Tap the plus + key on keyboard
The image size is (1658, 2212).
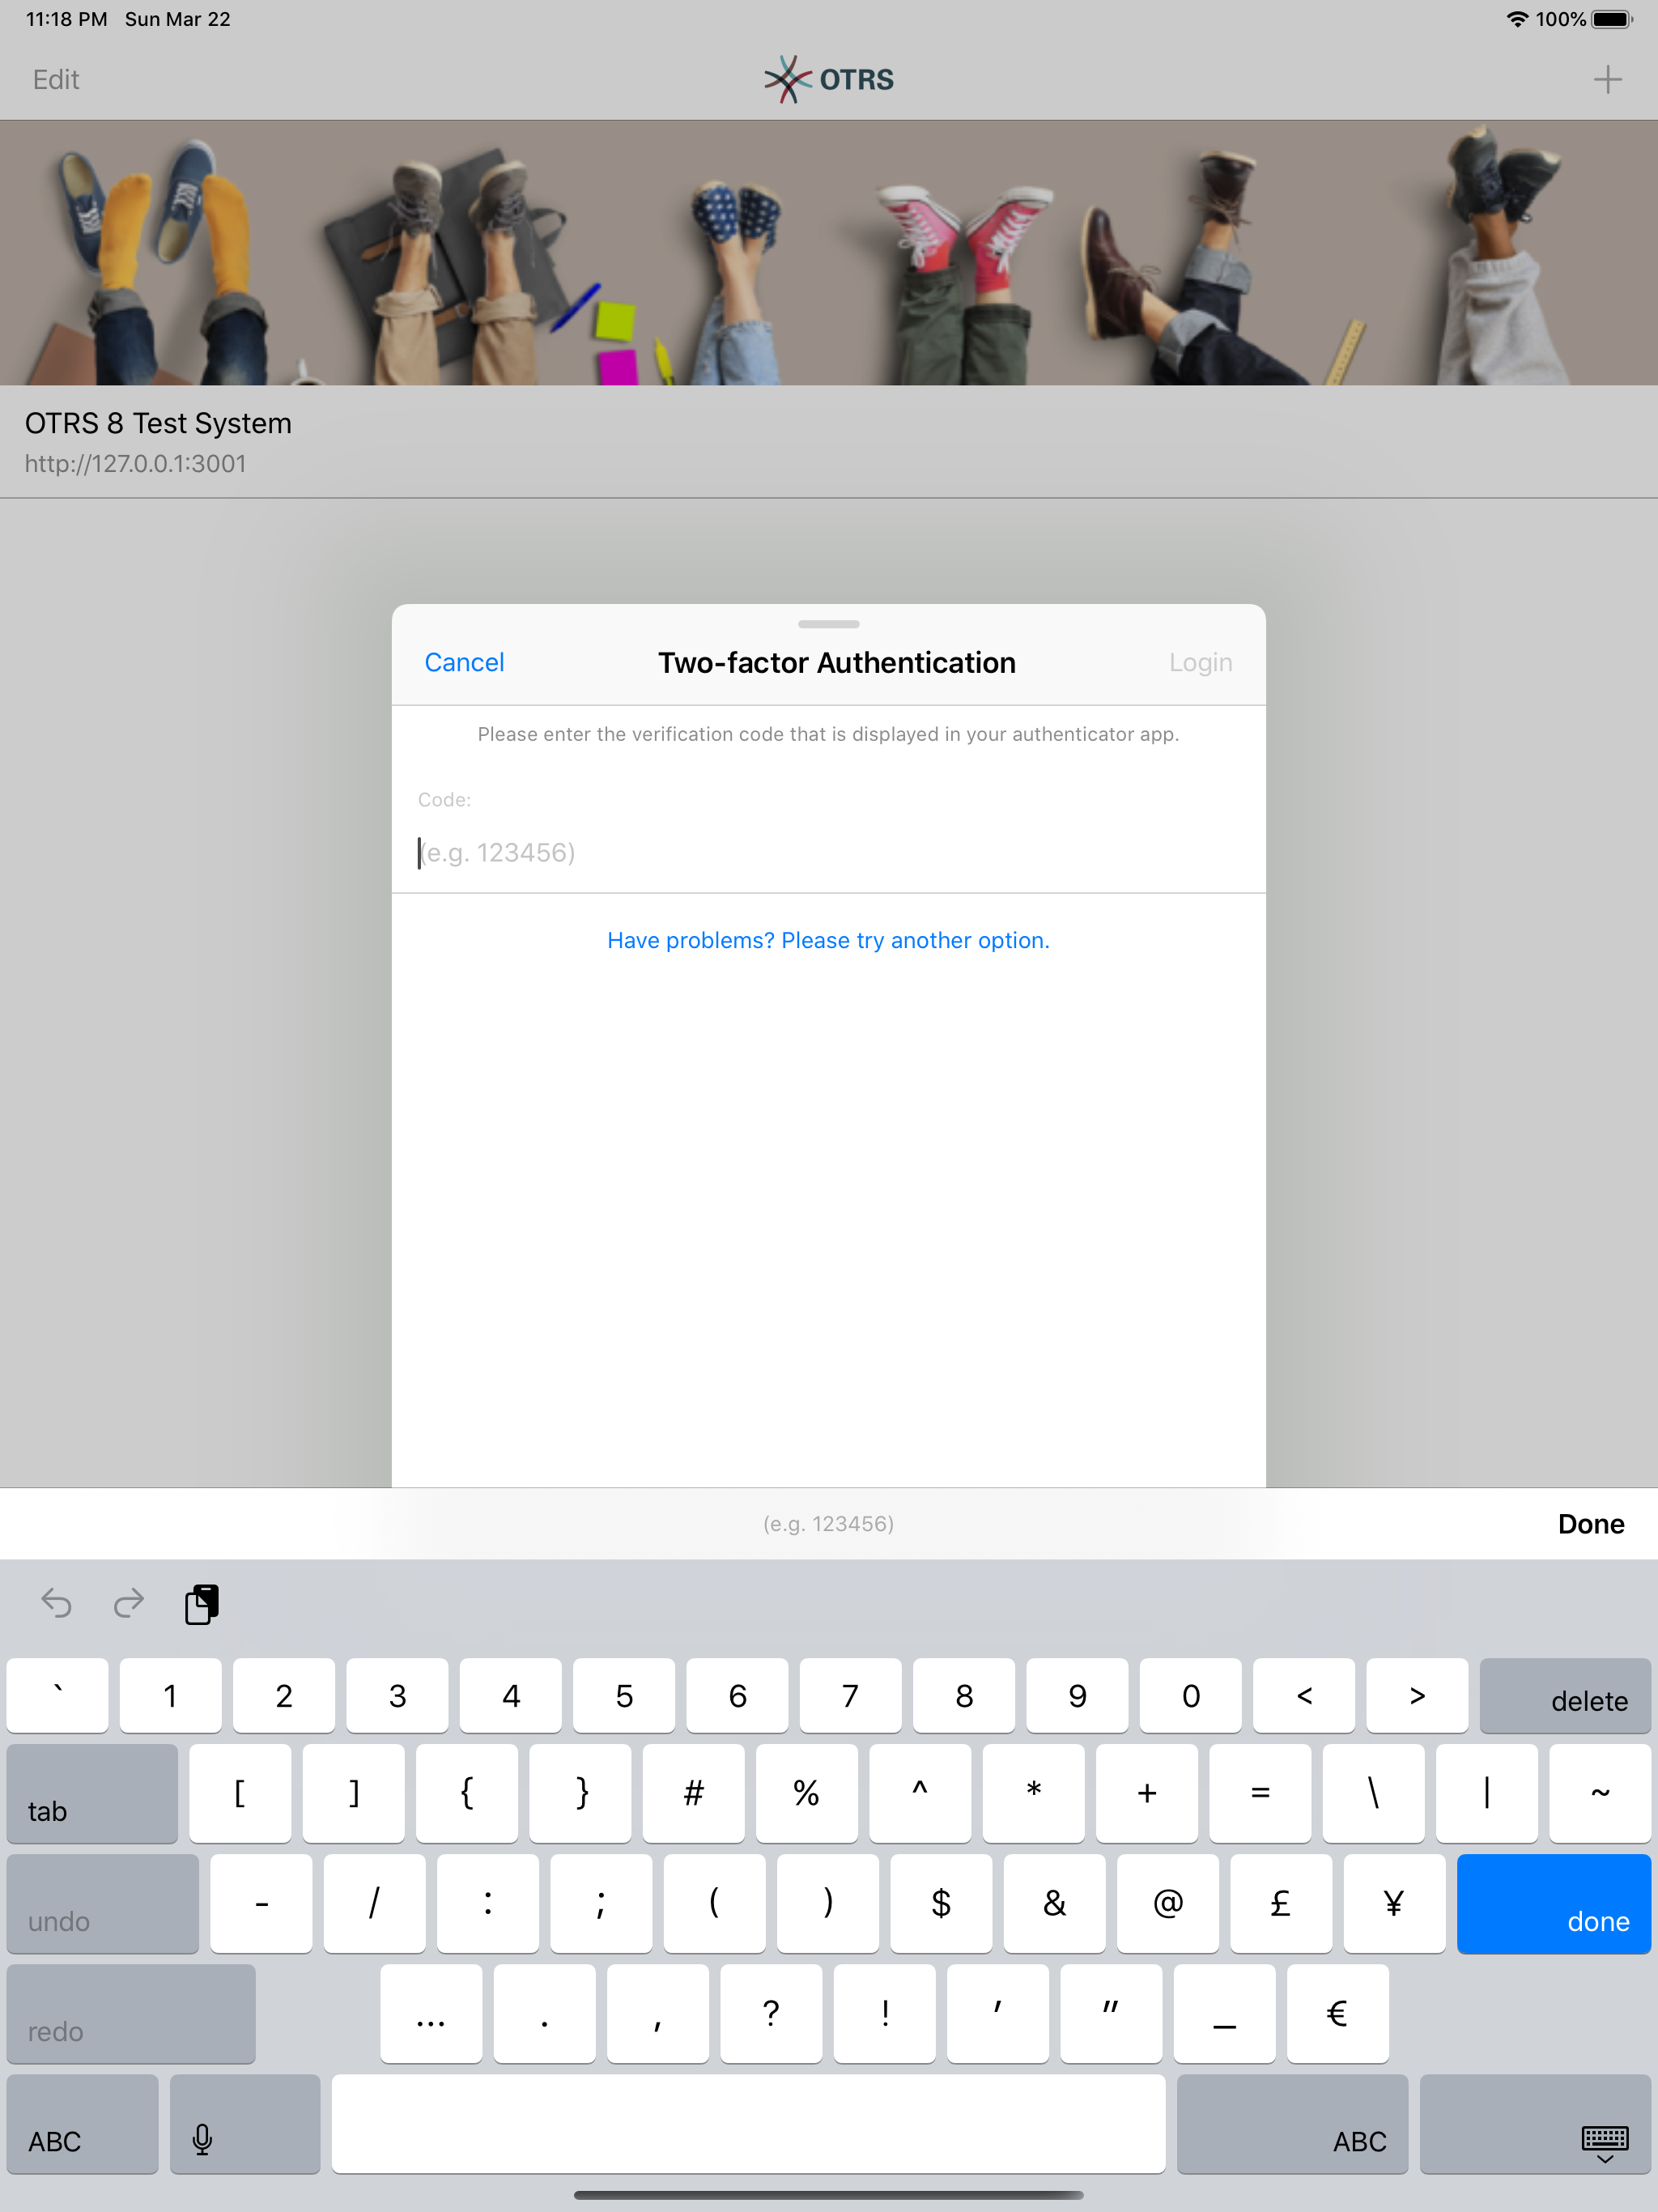[1147, 1794]
